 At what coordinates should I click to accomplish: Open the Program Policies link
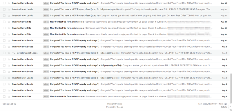pos(115,104)
